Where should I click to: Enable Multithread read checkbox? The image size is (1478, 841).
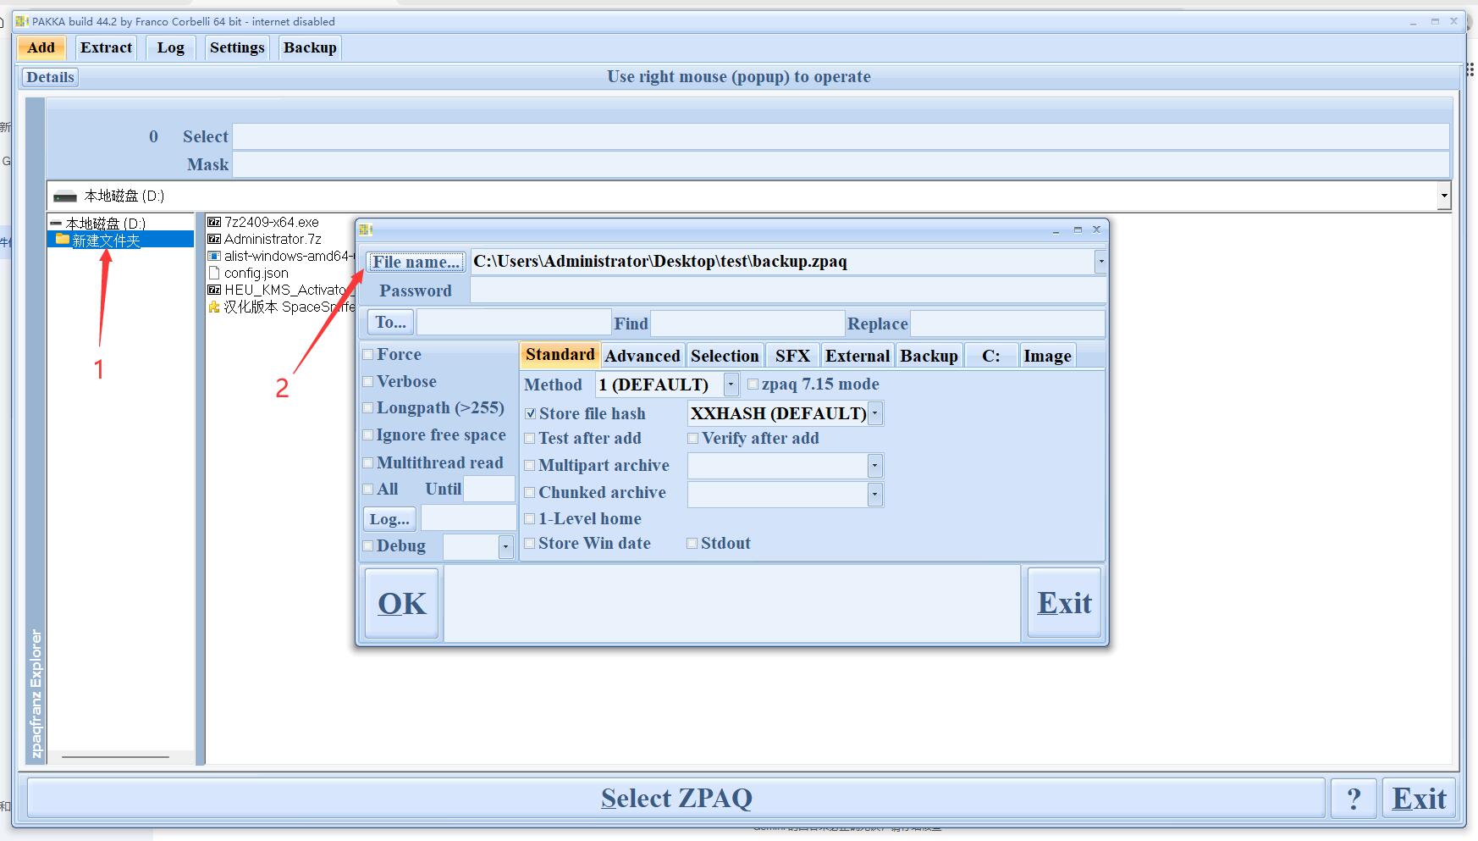pos(368,462)
